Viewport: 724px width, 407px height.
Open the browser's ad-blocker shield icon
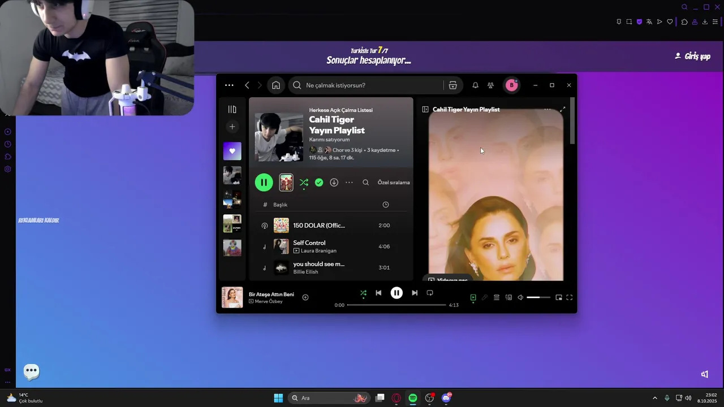tap(639, 22)
